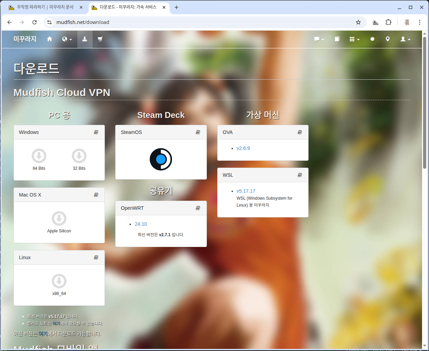Viewport: 429px width, 351px height.
Task: Click the 'Mudfish Cloud VPN' heading
Action: (x=62, y=93)
